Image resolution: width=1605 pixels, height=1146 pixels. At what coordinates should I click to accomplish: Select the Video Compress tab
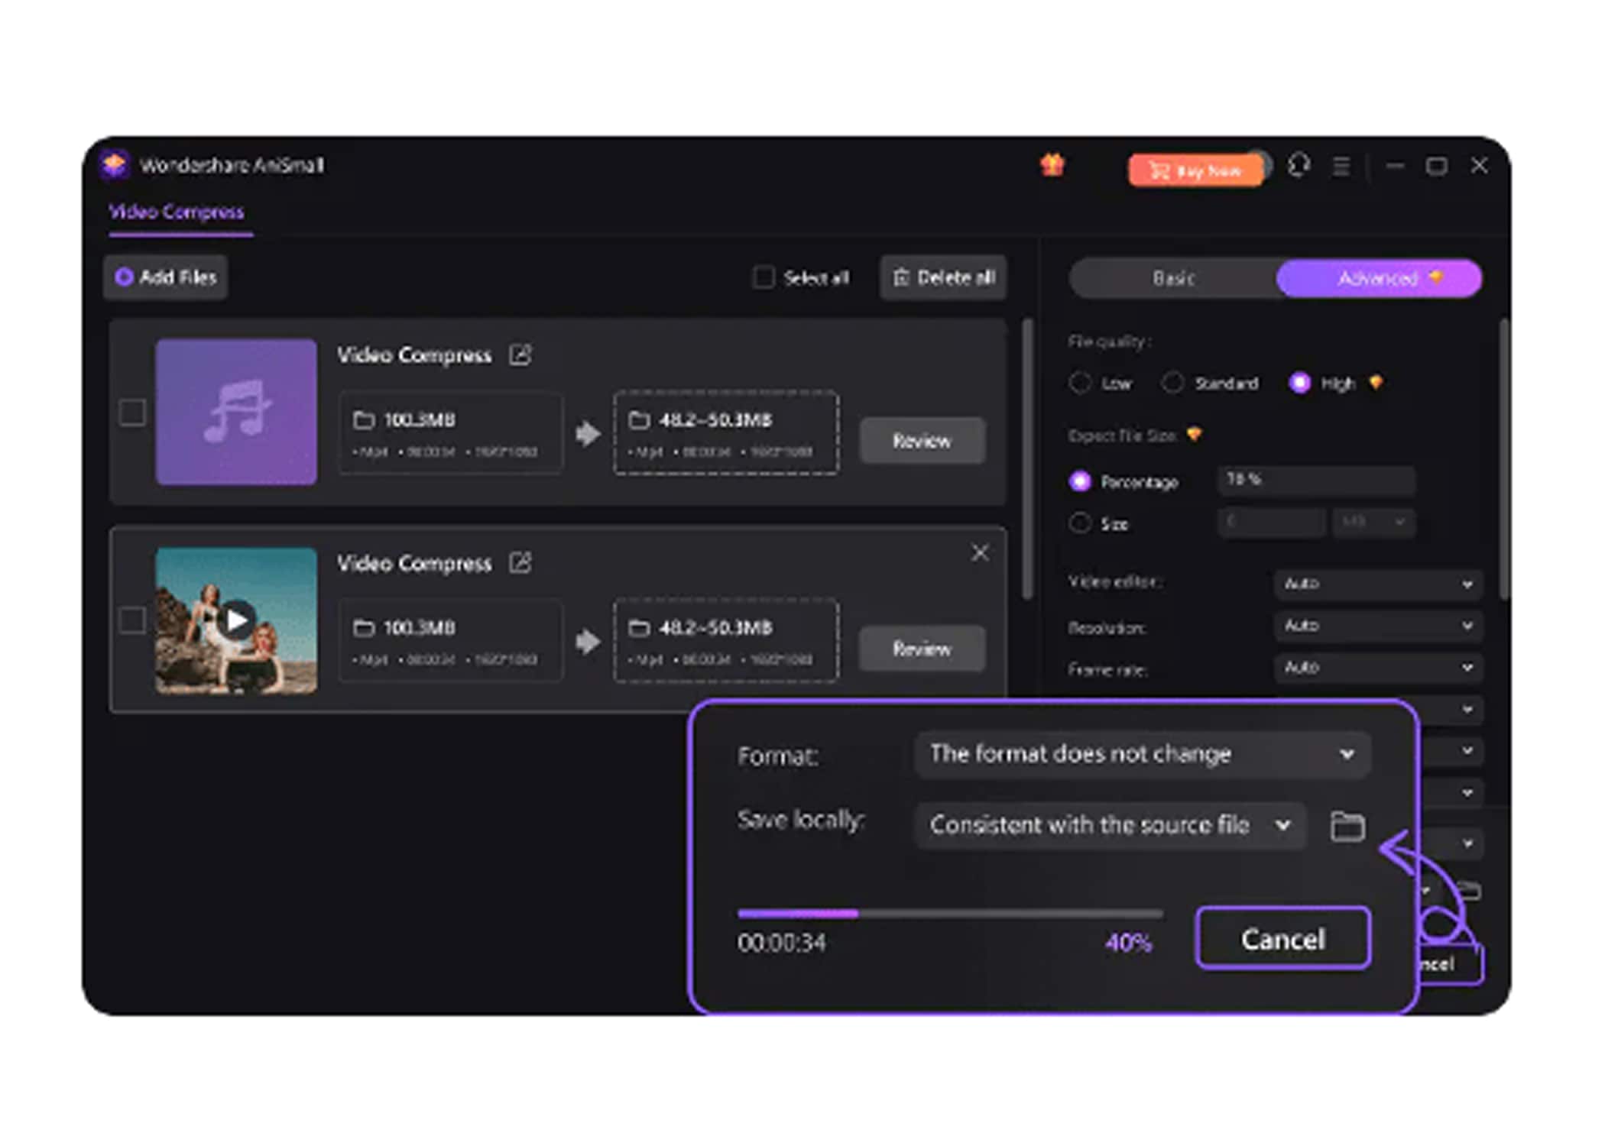click(x=177, y=212)
